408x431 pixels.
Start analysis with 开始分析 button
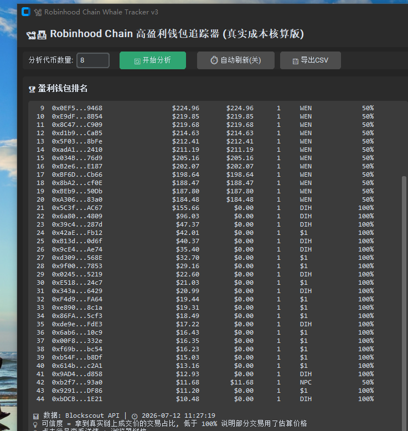(153, 60)
